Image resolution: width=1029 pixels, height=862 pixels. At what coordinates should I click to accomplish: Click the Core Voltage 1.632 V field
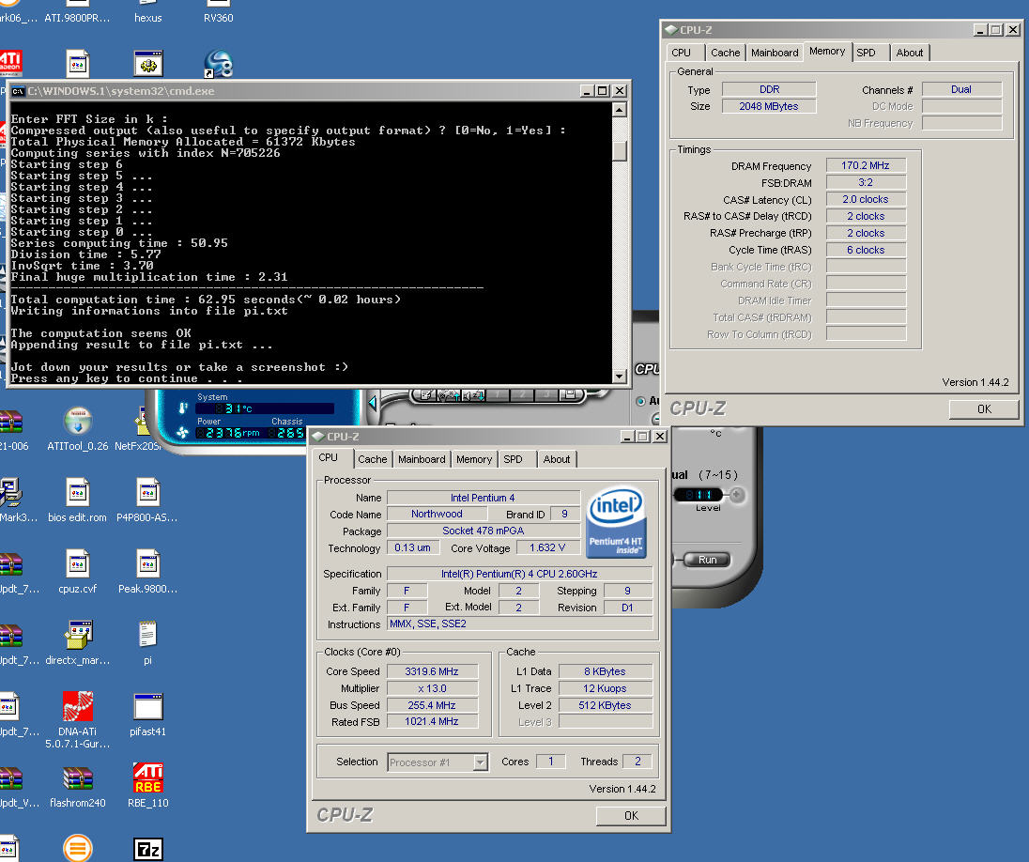[547, 547]
